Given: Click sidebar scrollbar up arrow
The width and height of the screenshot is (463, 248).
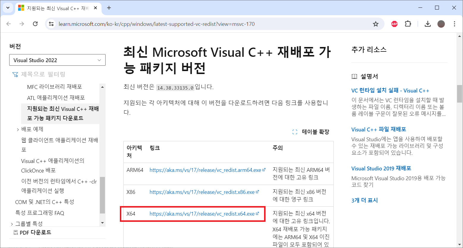Looking at the screenshot, I should (102, 87).
